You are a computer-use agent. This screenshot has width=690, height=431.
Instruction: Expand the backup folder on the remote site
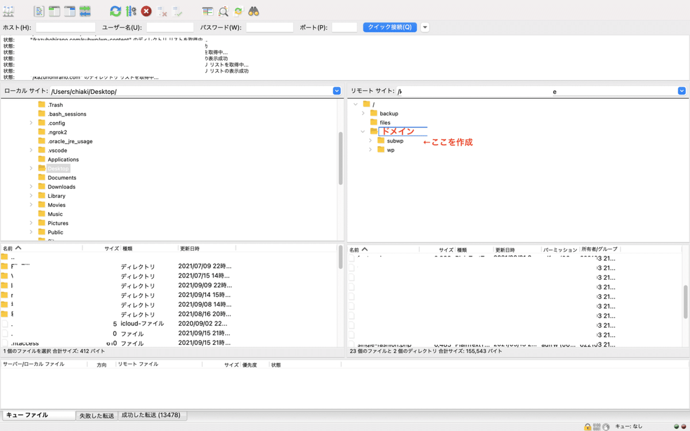coord(362,113)
